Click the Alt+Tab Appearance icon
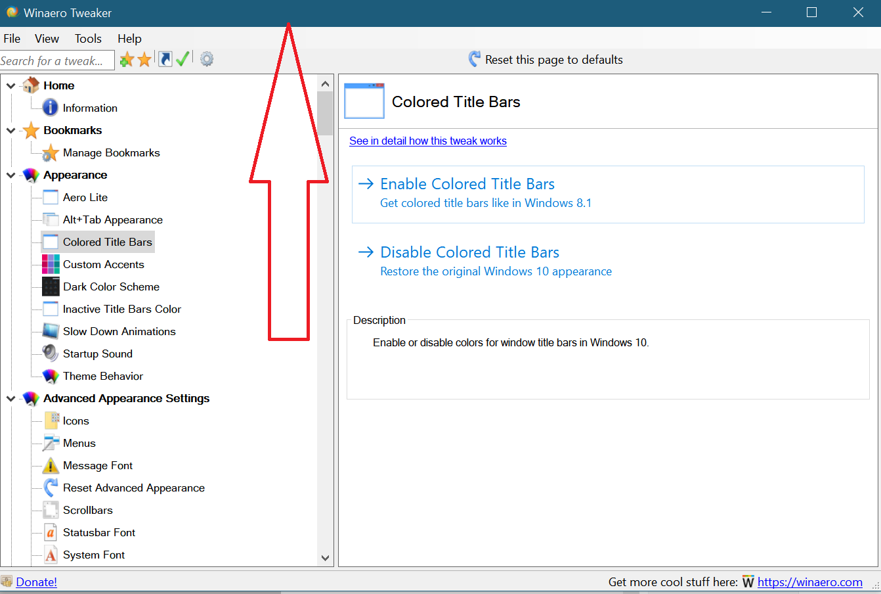 point(51,219)
